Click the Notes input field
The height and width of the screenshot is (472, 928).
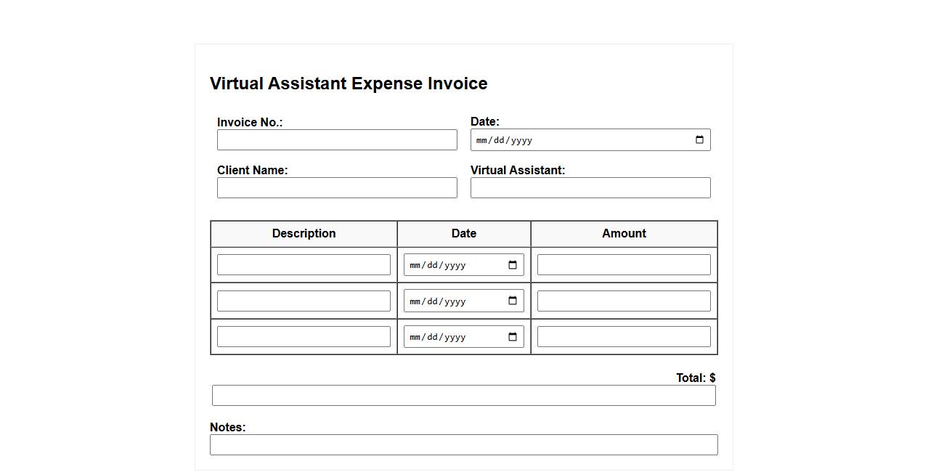(463, 445)
